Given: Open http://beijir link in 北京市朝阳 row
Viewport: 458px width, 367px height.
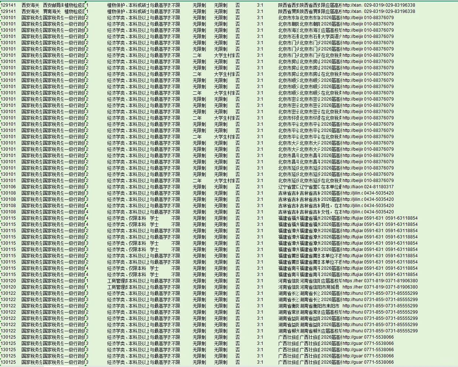Looking at the screenshot, I should tap(353, 24).
